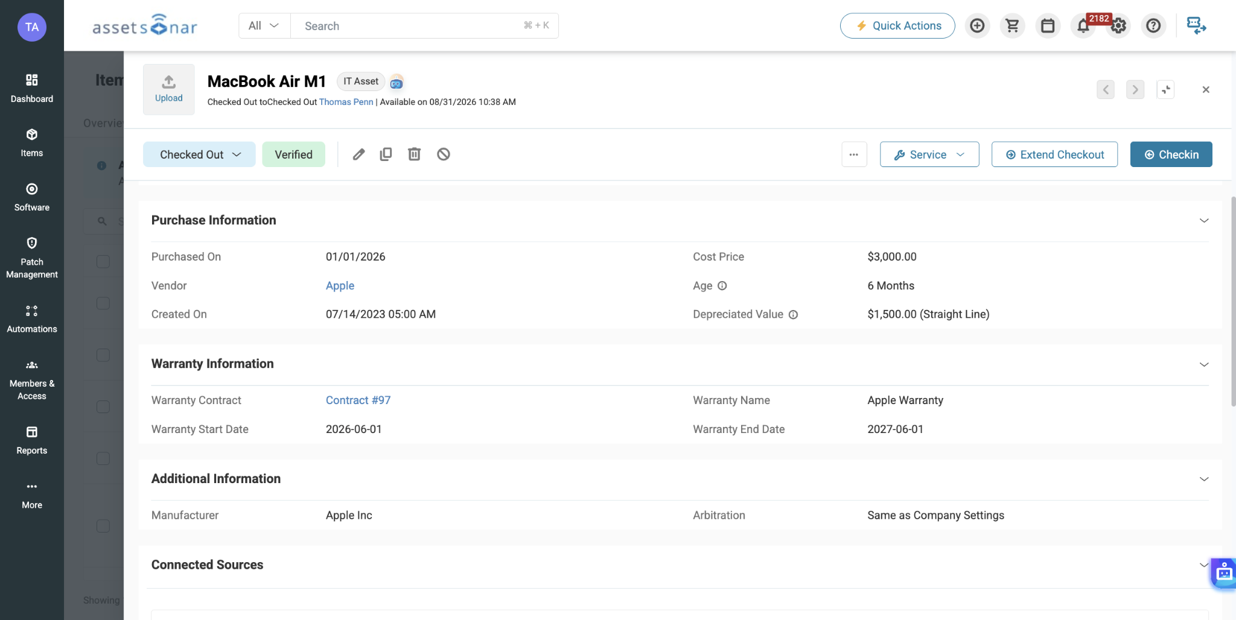
Task: Click the panel vertical scrollbar
Action: [x=1233, y=302]
